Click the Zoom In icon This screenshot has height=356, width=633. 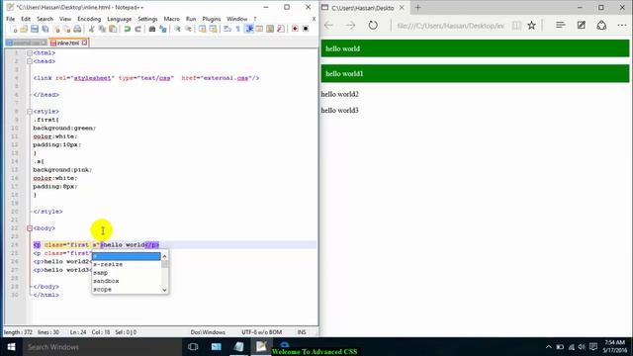pos(177,29)
